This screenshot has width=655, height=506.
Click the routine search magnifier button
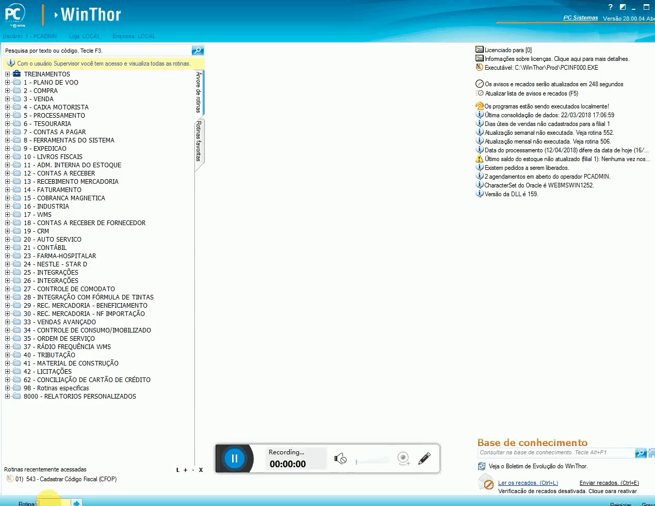click(198, 50)
